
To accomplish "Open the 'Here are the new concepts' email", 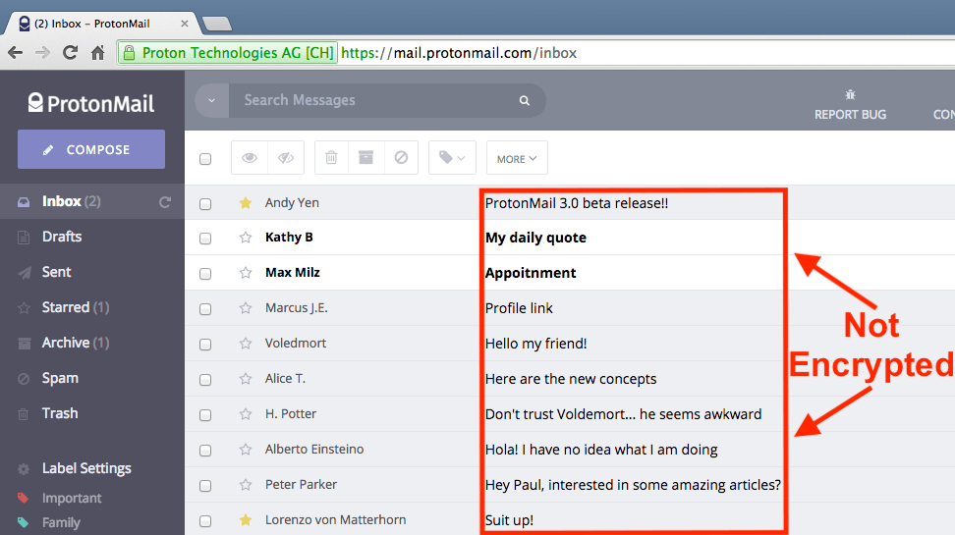I will tap(571, 379).
